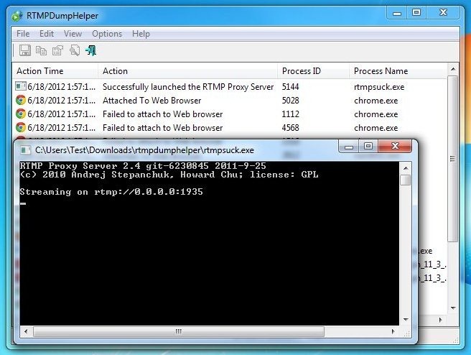Sort by the Action Time column header
The width and height of the screenshot is (471, 355).
click(x=55, y=71)
